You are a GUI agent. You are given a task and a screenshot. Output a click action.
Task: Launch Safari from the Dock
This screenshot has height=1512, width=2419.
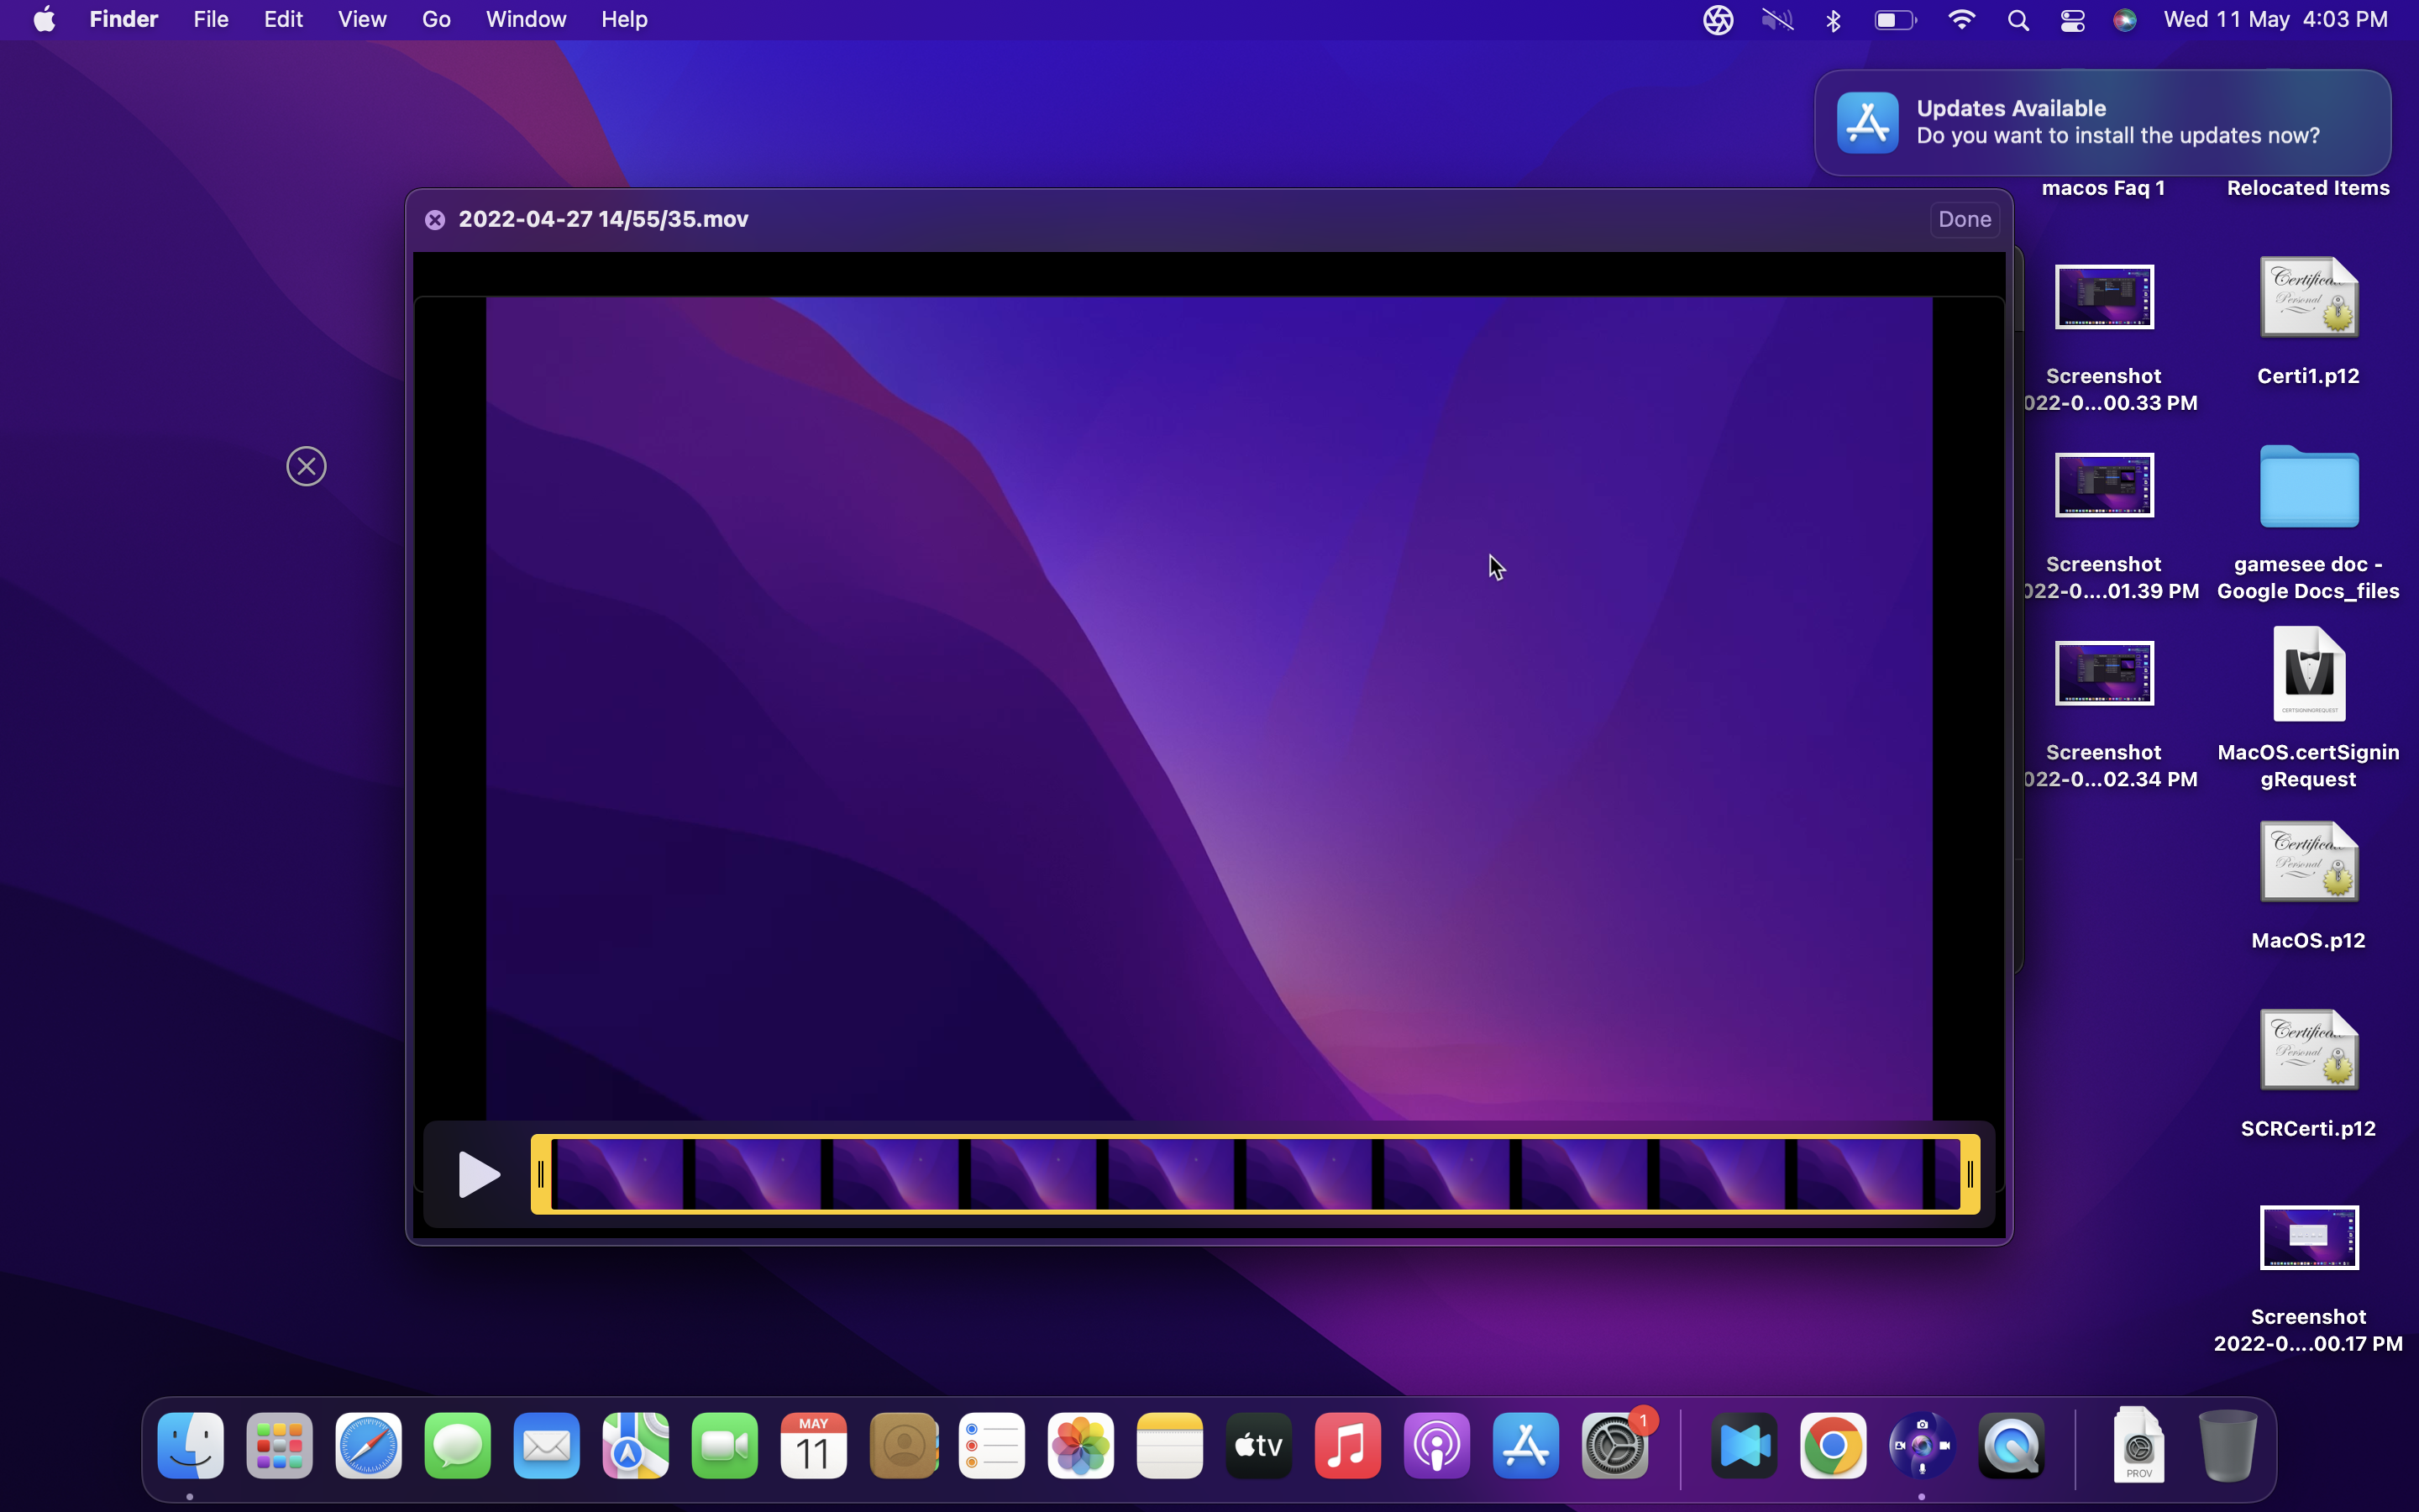pos(368,1445)
